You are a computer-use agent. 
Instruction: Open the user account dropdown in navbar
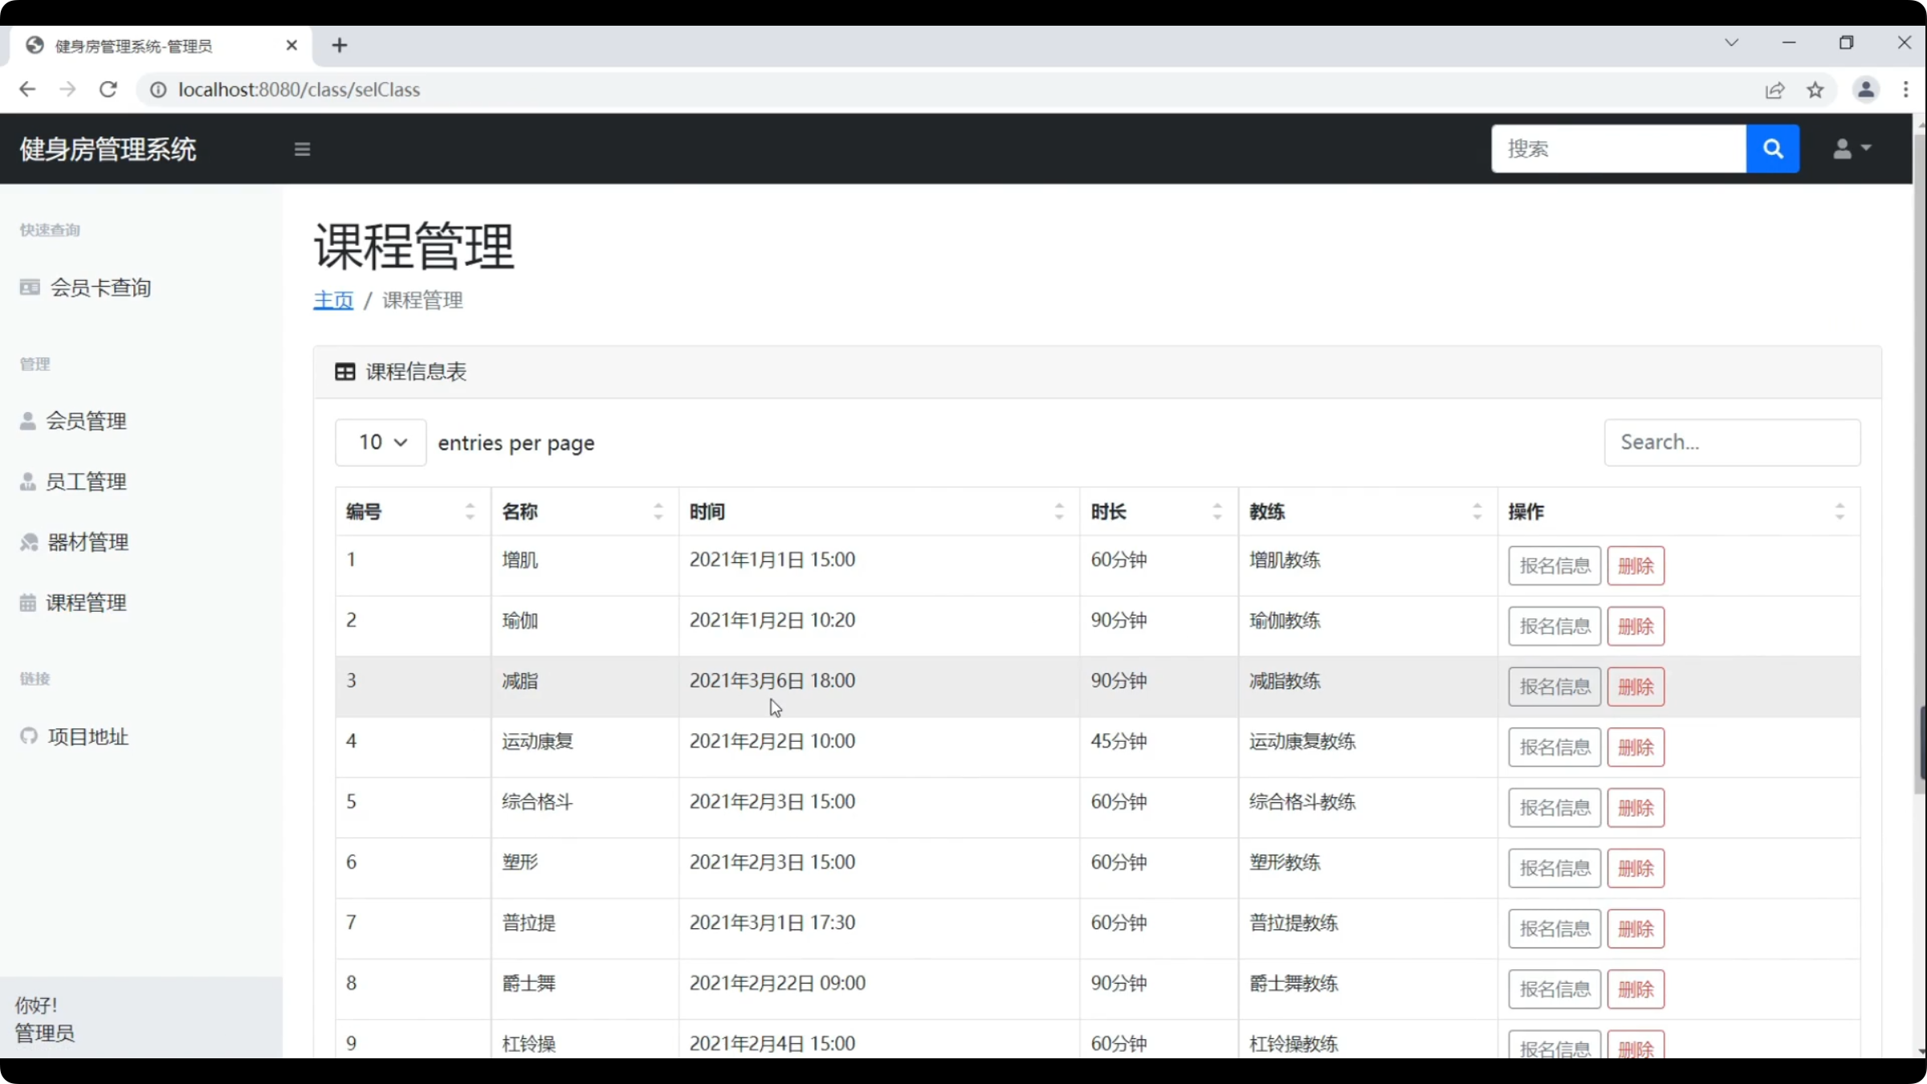[1852, 149]
